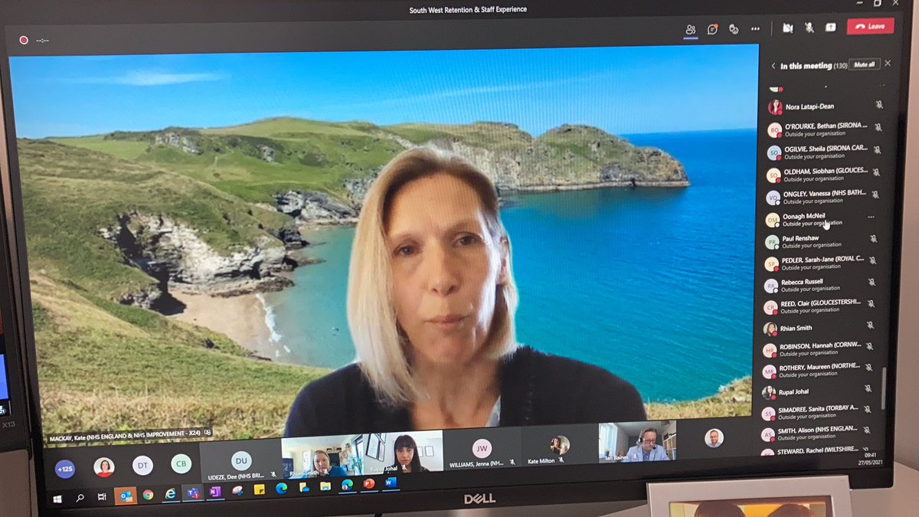Image resolution: width=919 pixels, height=517 pixels.
Task: Launch Google Chrome from the taskbar
Action: point(148,494)
